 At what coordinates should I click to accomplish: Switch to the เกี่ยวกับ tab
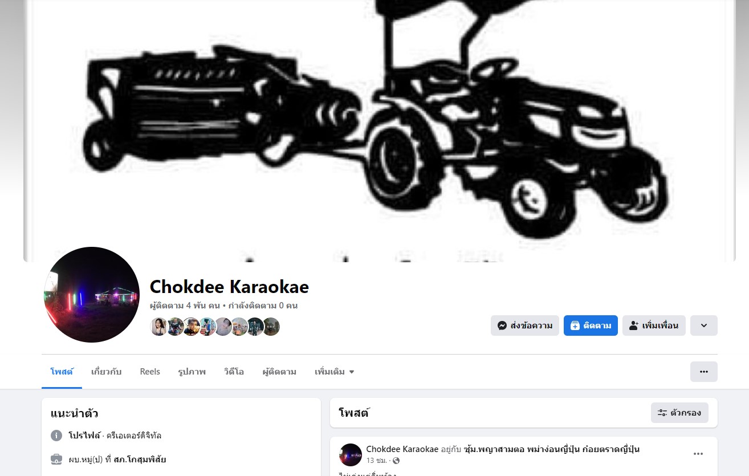(x=107, y=372)
